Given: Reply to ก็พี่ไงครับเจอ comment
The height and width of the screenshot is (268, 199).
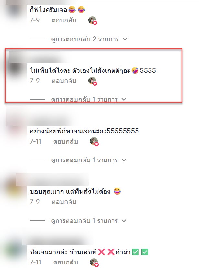Looking at the screenshot, I should point(64,20).
